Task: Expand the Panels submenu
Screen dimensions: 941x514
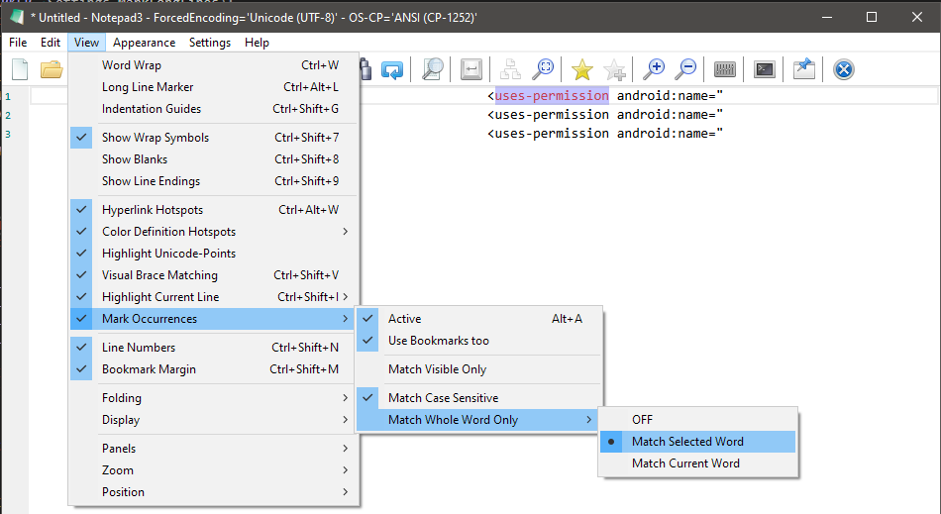Action: coord(214,449)
